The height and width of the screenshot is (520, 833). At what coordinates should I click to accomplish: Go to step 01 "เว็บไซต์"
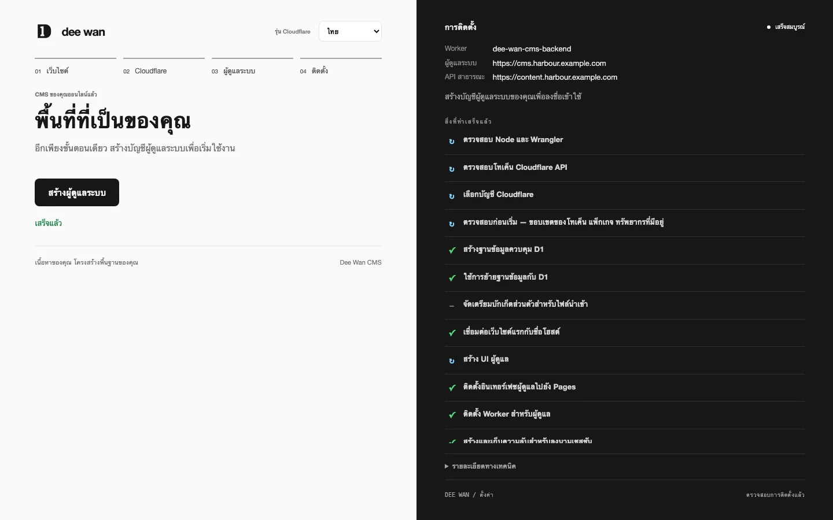click(x=75, y=67)
